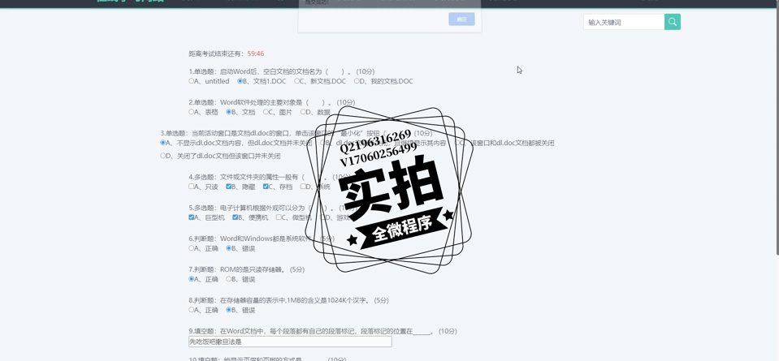The image size is (779, 361).
Task: Uncheck the 巨型机 checkbox in question 5
Action: pos(192,217)
